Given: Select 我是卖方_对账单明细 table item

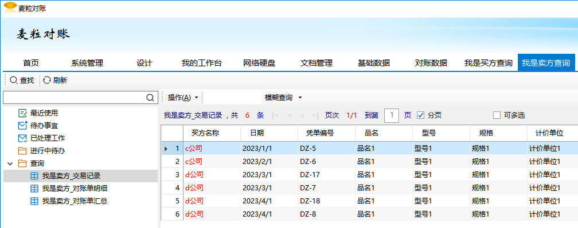Looking at the screenshot, I should 71,189.
